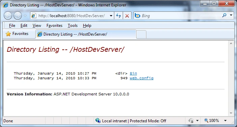Click the file size 949 value
Image resolution: width=237 pixels, height=127 pixels.
[x=124, y=78]
